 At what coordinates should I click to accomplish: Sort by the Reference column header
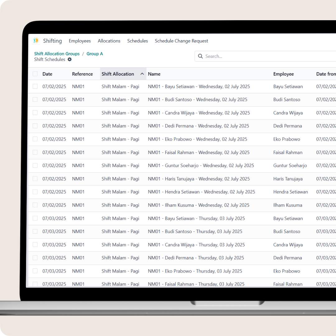click(82, 74)
